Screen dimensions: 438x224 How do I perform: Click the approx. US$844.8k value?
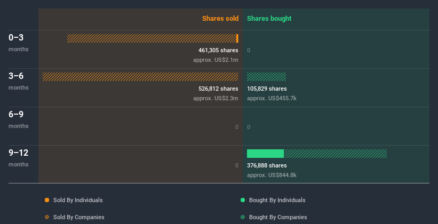pos(272,175)
